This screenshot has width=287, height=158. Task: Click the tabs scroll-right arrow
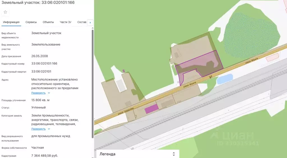[90, 23]
